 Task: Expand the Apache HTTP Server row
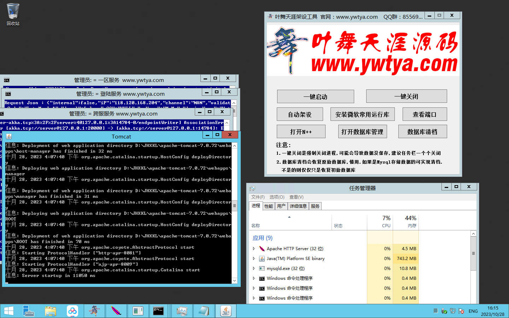254,249
